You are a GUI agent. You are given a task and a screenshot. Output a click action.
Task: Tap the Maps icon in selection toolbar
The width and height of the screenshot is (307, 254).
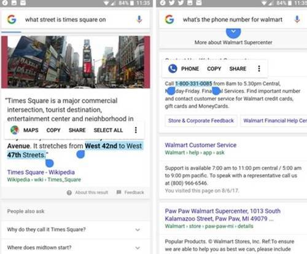(15, 130)
